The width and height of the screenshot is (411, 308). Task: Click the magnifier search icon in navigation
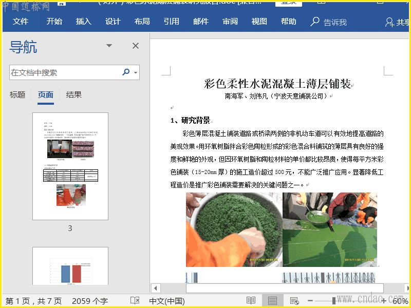126,72
